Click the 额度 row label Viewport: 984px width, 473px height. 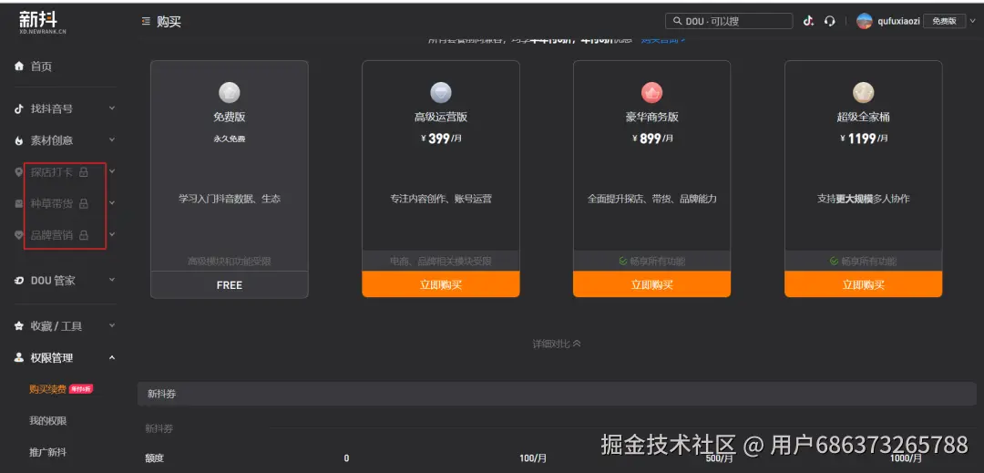(154, 458)
